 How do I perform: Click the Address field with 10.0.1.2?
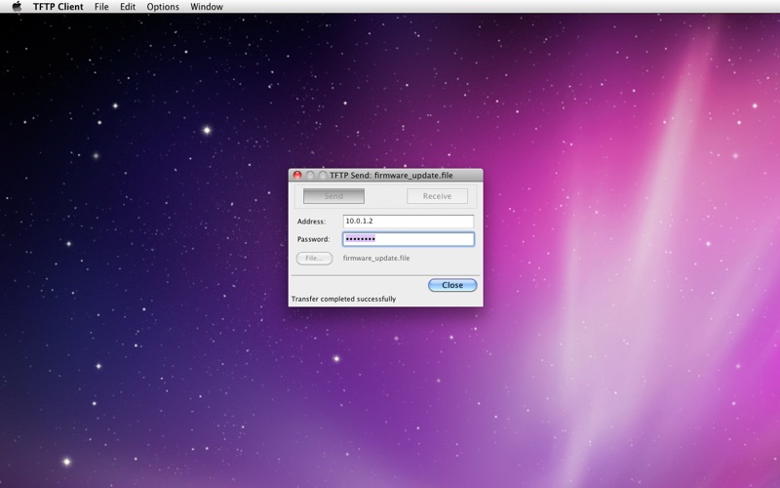(409, 222)
